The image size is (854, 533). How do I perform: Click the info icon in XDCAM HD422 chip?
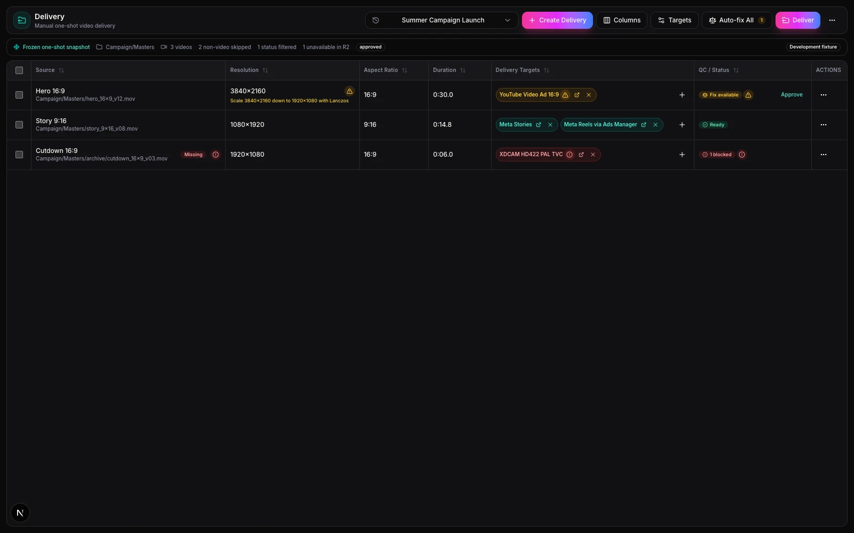[570, 155]
